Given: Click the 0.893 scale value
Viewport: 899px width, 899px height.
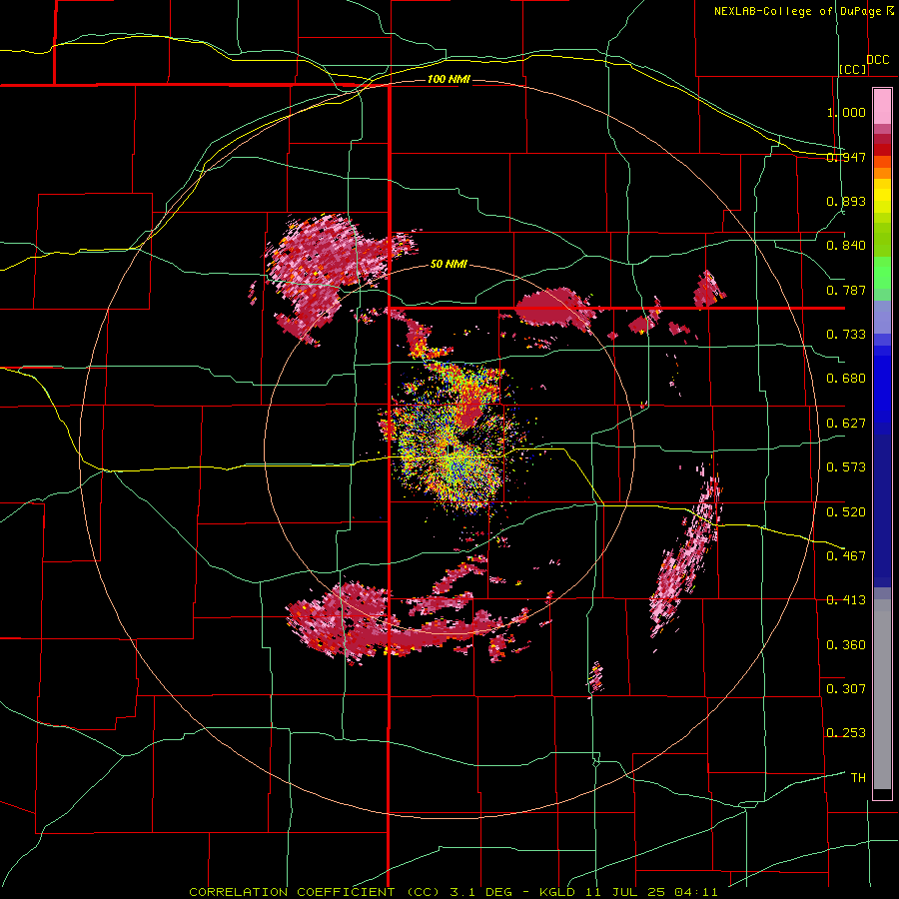Looking at the screenshot, I should pos(846,201).
